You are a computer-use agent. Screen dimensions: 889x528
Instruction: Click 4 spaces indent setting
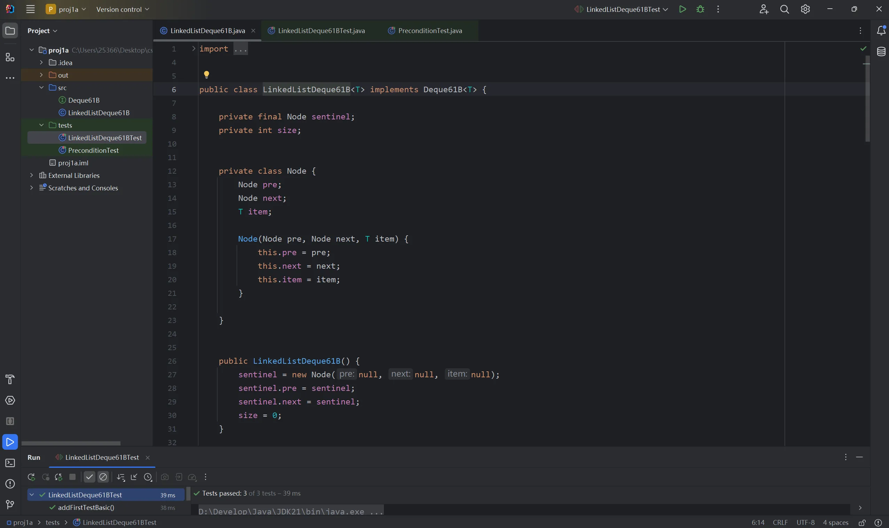click(x=835, y=522)
